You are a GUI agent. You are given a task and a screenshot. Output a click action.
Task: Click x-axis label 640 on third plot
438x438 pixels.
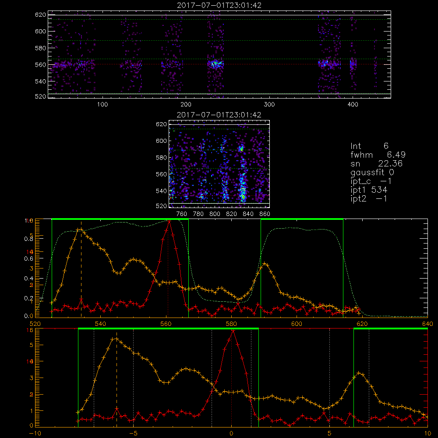coord(427,324)
